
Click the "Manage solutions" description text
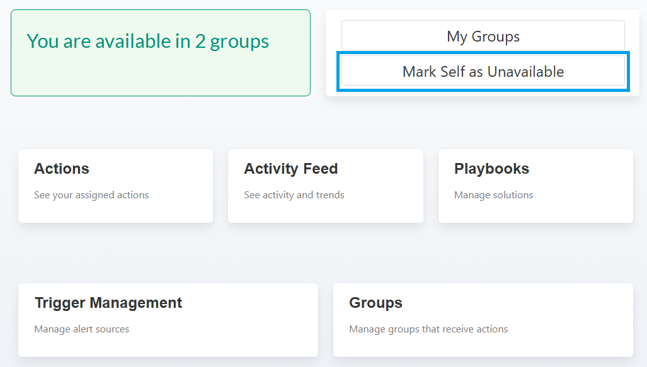(493, 195)
